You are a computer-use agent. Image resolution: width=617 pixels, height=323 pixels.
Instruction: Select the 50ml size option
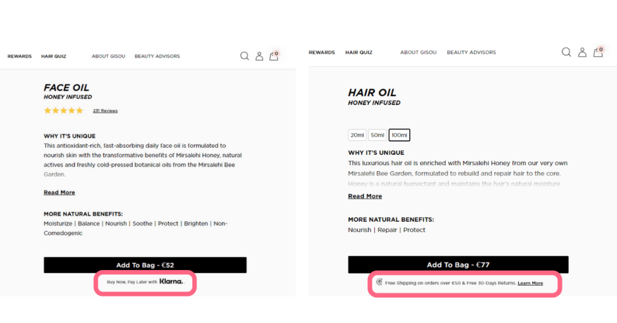pyautogui.click(x=377, y=135)
